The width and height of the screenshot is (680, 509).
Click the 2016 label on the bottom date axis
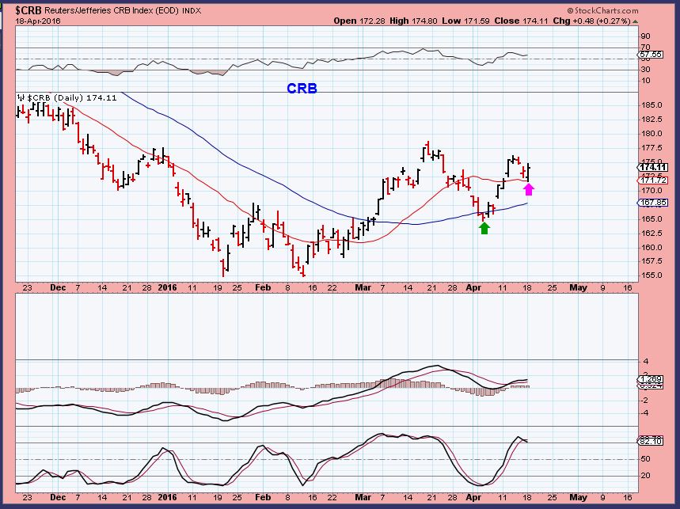click(x=167, y=497)
